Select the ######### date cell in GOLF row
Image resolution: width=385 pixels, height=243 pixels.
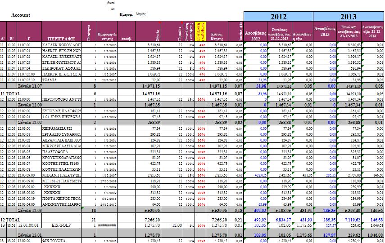point(107,225)
